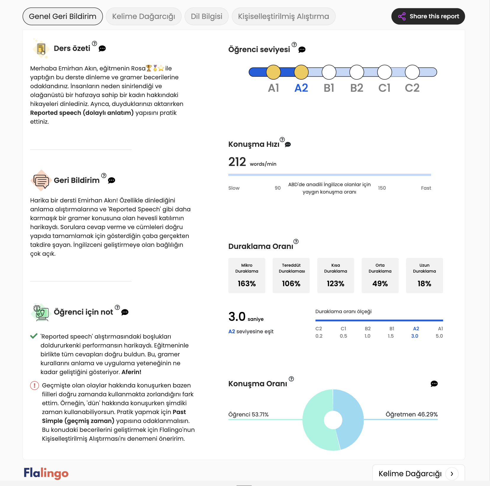Click the comment bubble next to Öğrenci seviyesi
Viewport: 490px width, 486px height.
(x=302, y=50)
